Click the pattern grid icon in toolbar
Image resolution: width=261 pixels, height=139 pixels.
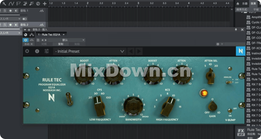pyautogui.click(x=25, y=3)
